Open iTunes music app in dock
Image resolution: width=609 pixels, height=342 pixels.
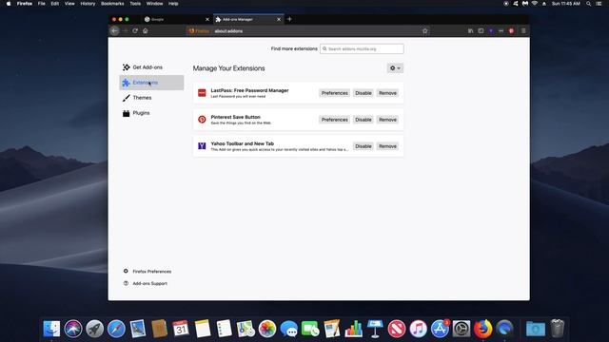click(x=419, y=329)
